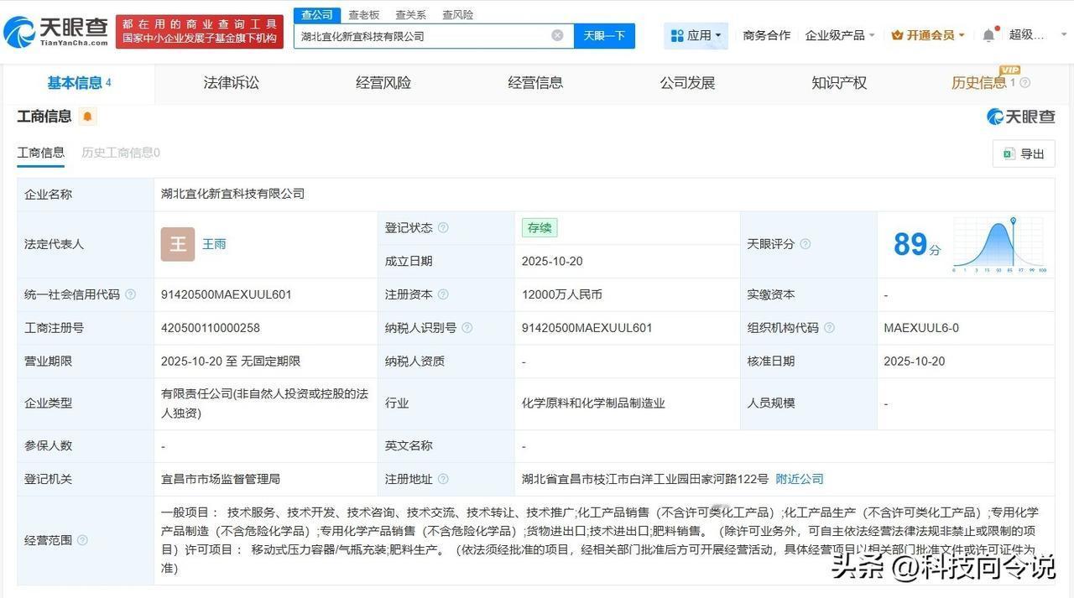This screenshot has width=1074, height=598.
Task: Select the 历史工商信息0 sub-tab
Action: click(121, 153)
